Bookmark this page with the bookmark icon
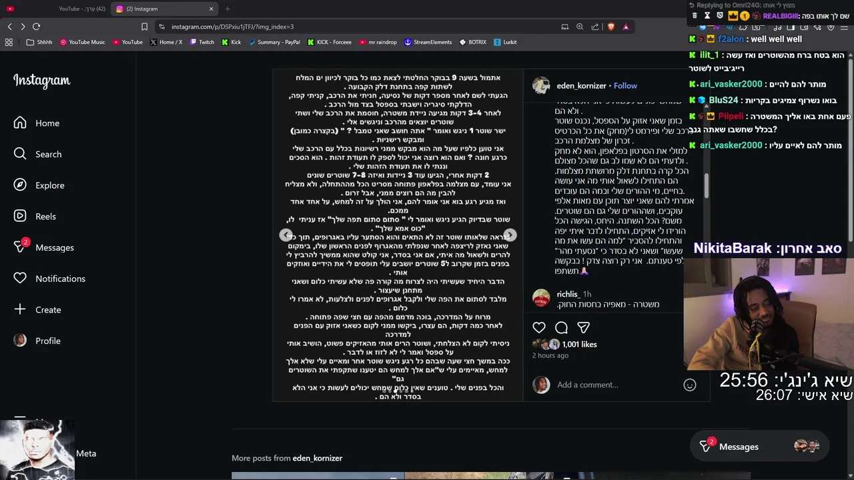 144,27
